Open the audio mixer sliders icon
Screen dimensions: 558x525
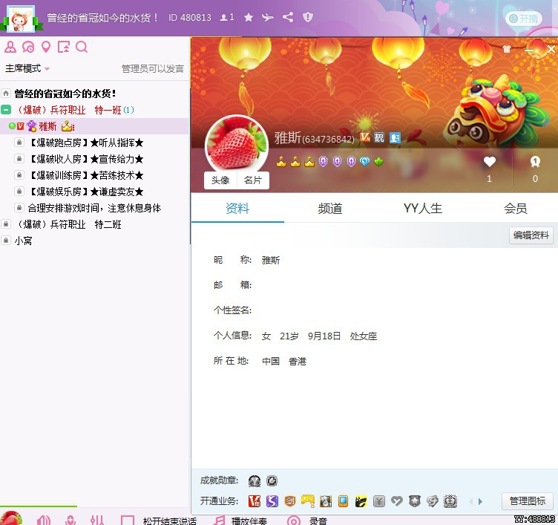(97, 521)
